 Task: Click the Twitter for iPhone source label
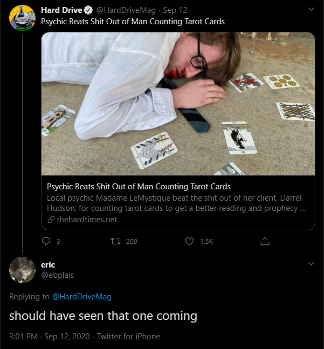click(128, 336)
